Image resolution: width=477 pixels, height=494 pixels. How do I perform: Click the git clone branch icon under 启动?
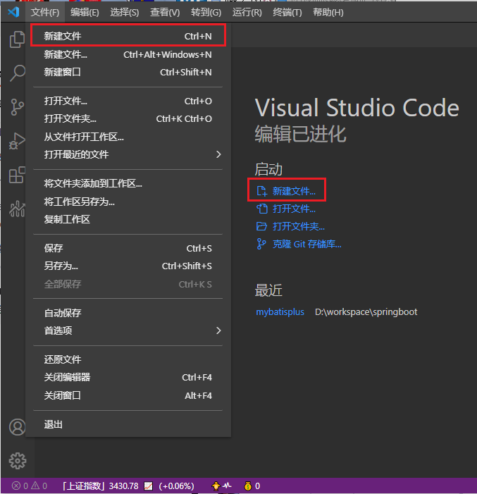pos(261,244)
